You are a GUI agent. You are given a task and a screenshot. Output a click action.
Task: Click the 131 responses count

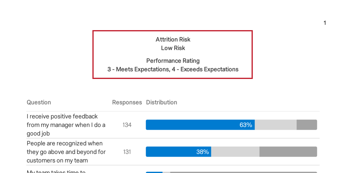point(127,152)
